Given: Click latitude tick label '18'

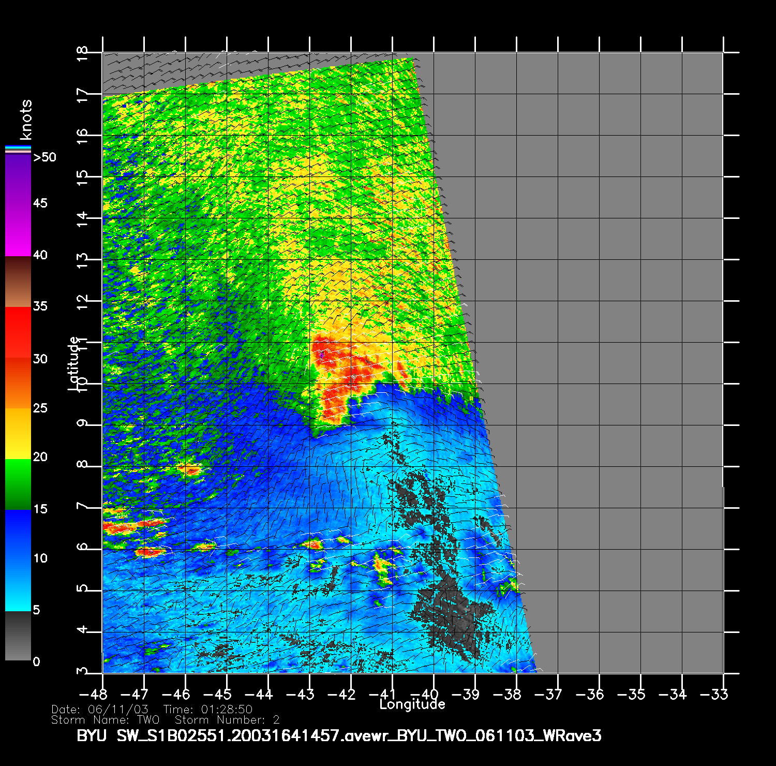Looking at the screenshot, I should (x=82, y=53).
